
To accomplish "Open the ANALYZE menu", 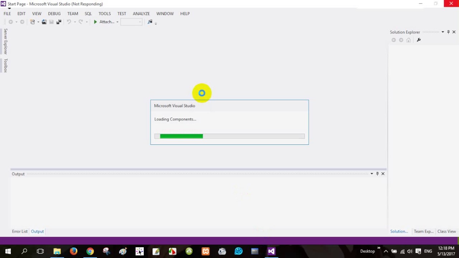I will (x=141, y=14).
